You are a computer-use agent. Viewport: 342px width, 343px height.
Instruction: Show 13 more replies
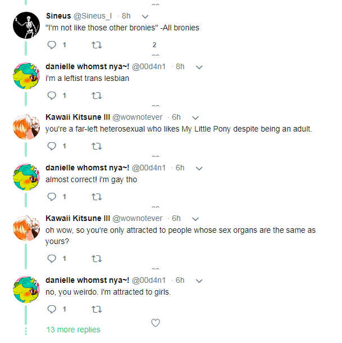click(73, 330)
